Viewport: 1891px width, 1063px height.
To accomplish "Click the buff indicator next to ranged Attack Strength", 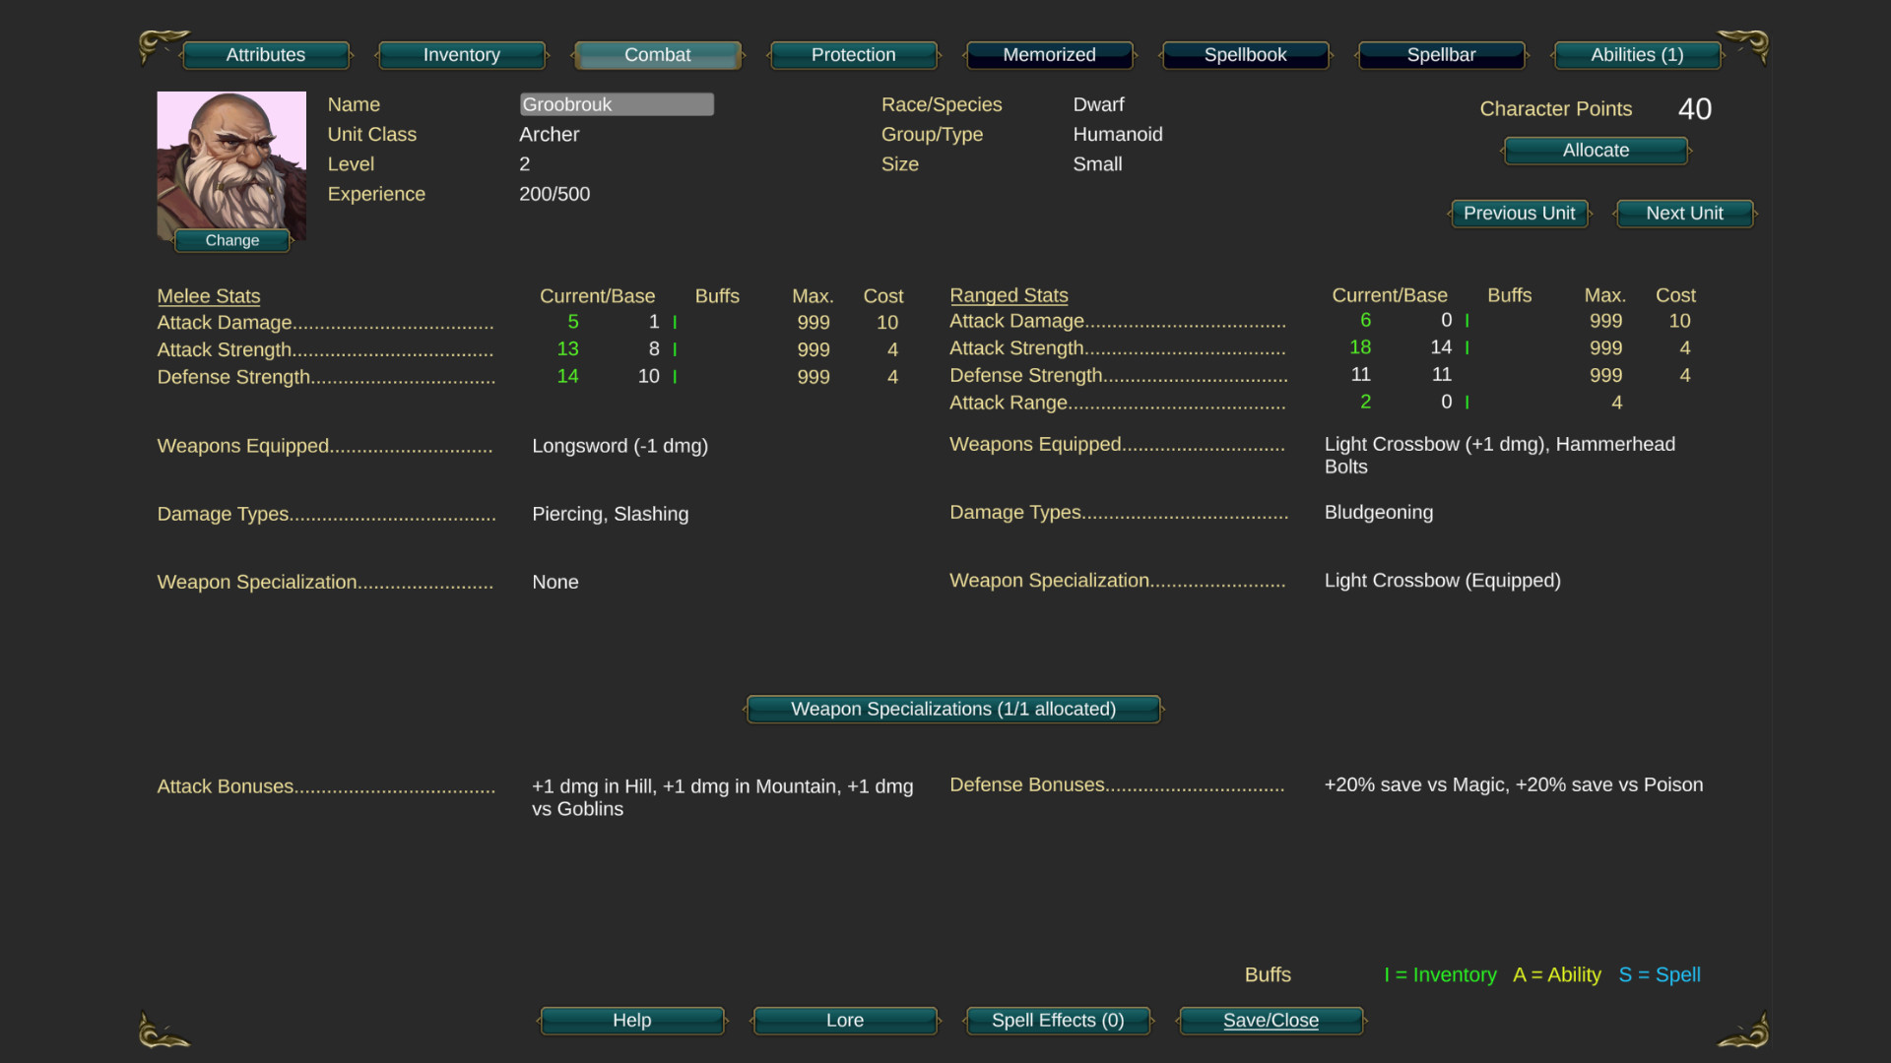I will 1467,347.
